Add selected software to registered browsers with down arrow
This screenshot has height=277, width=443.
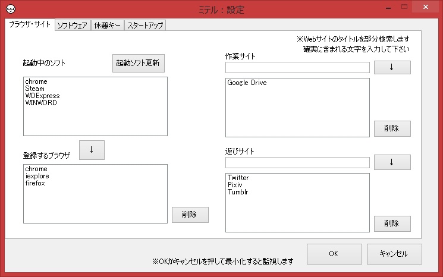point(92,150)
